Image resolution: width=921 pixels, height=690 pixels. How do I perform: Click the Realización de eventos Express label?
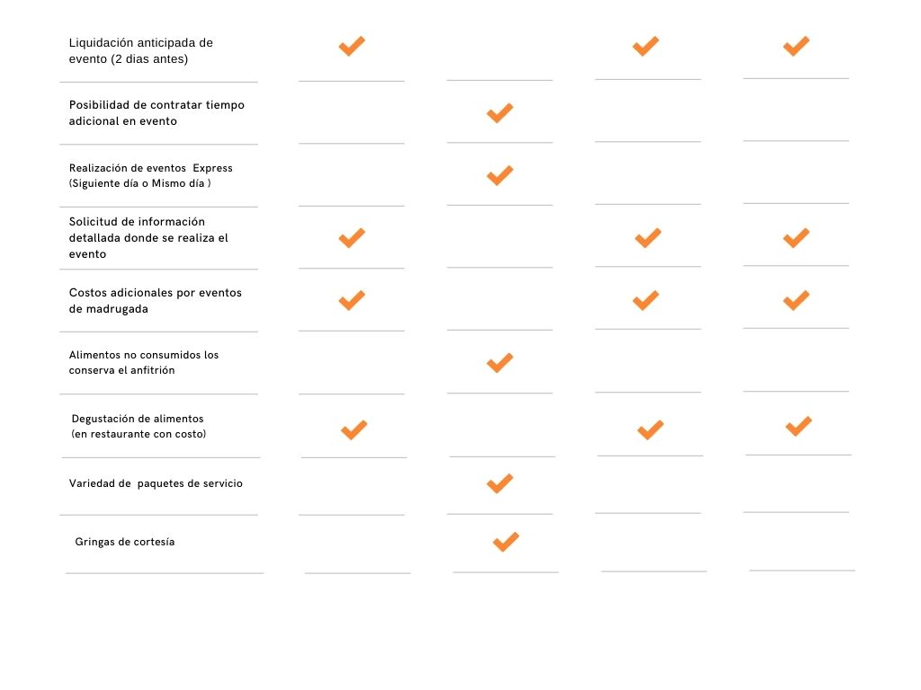151,175
